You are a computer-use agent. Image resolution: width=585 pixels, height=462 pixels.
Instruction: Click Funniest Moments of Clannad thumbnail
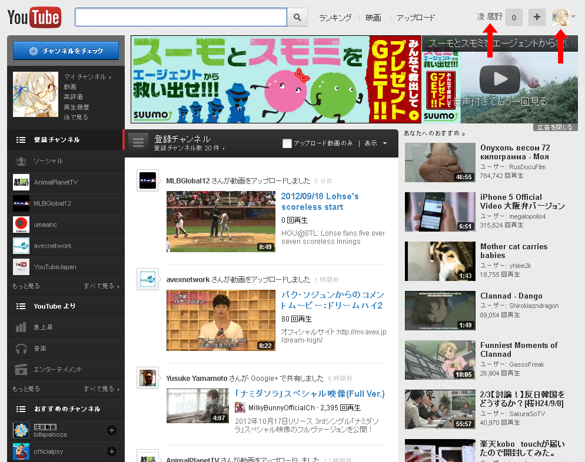(x=440, y=360)
